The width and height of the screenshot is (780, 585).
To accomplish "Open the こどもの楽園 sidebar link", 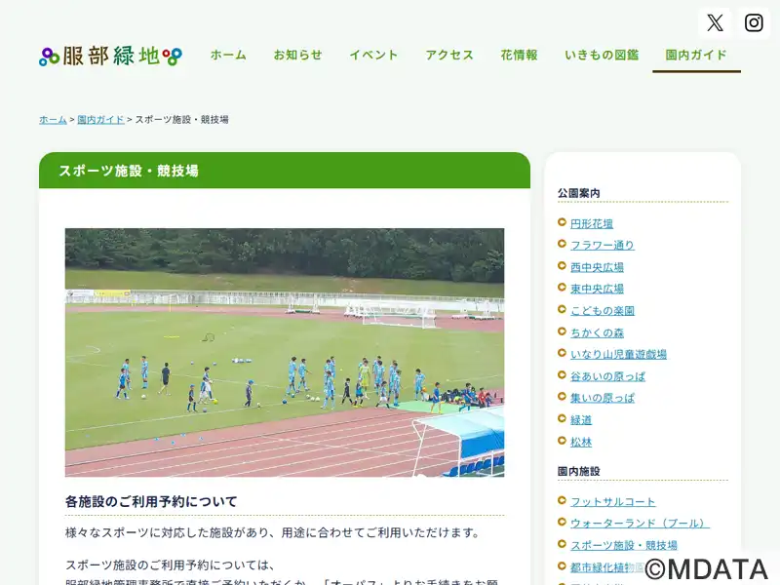I will 602,311.
